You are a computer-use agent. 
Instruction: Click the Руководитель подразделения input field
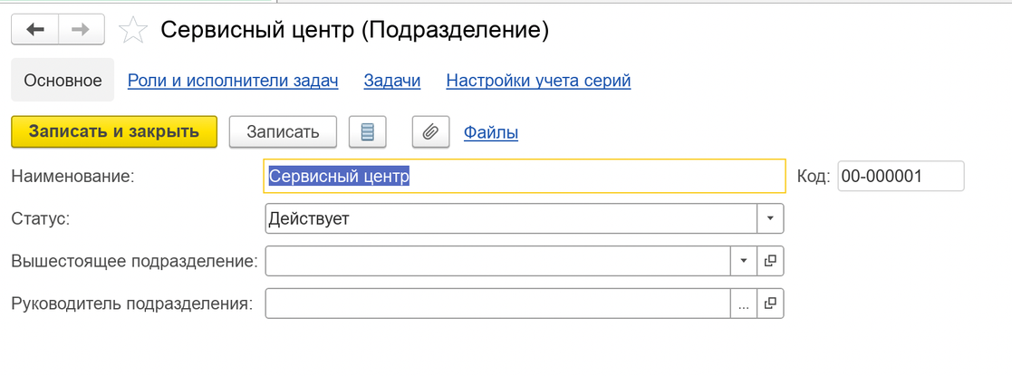coord(497,304)
